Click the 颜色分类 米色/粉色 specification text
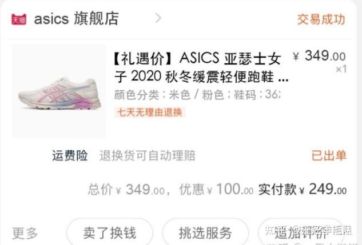The height and width of the screenshot is (245, 362). coord(198,94)
